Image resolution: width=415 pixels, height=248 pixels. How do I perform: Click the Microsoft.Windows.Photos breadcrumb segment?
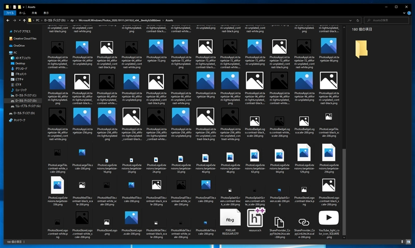coord(120,20)
